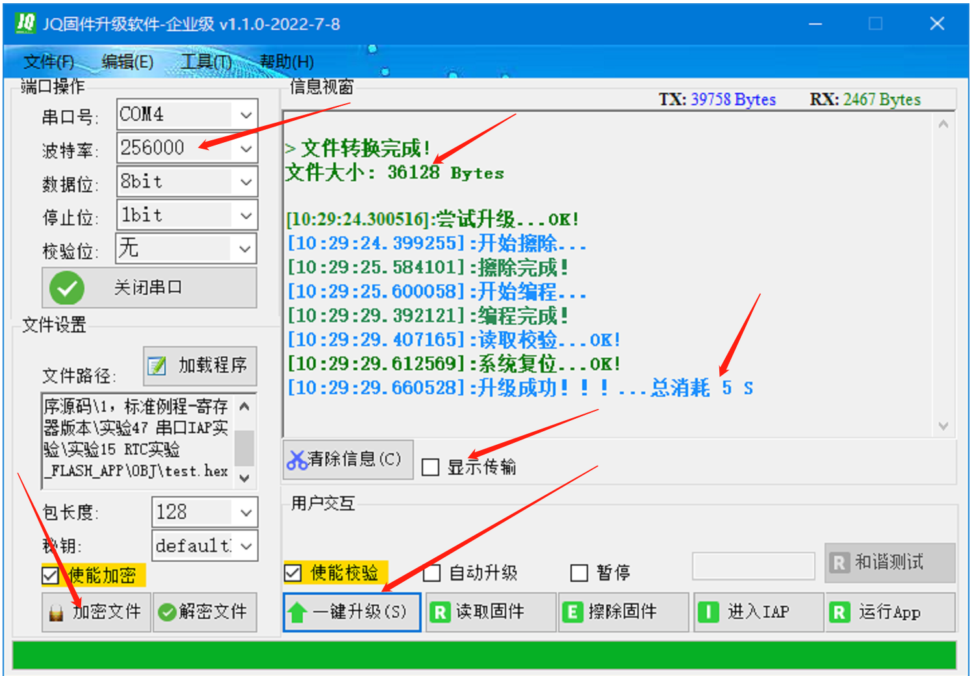The height and width of the screenshot is (676, 974).
Task: Enable the 显示传输 checkbox
Action: click(x=431, y=466)
